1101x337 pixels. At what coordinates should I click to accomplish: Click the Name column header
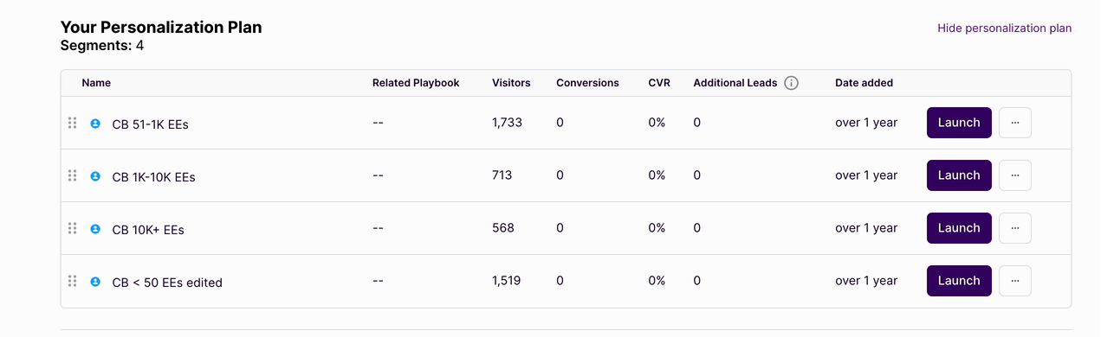pyautogui.click(x=96, y=83)
